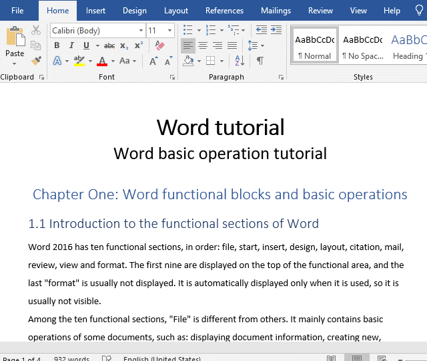Screen dimensions: 427x361
Task: Increase the paragraph indent
Action: [x=276, y=29]
